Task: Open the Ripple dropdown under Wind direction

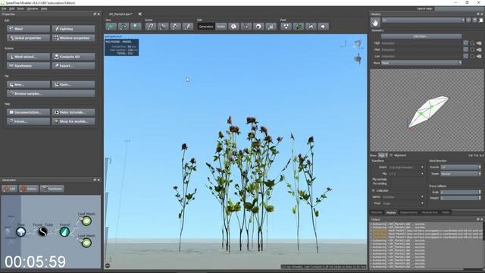Action: 461,174
